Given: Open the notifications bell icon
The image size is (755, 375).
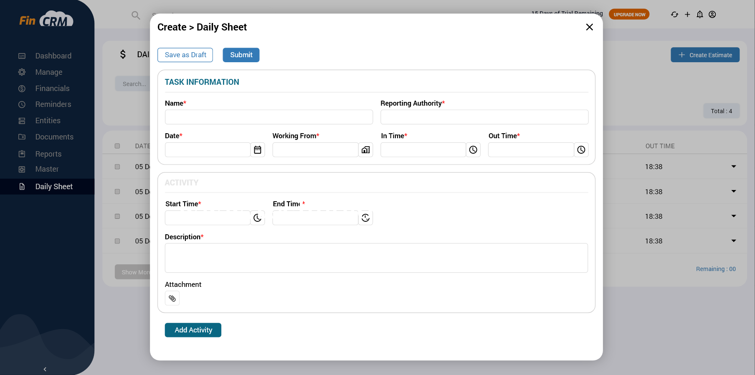Looking at the screenshot, I should [x=700, y=15].
